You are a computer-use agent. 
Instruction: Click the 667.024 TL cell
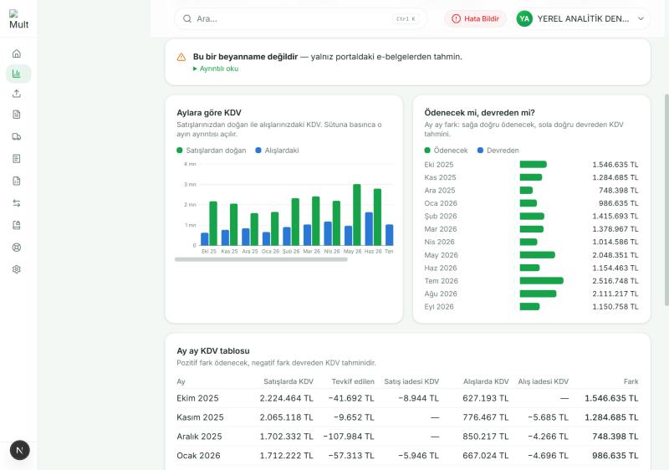coord(486,456)
